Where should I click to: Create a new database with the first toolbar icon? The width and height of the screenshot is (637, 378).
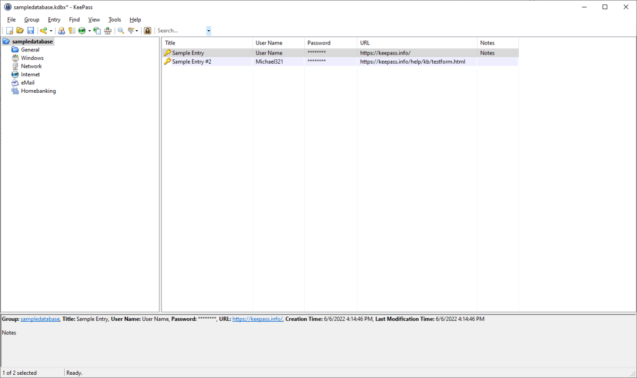(10, 30)
